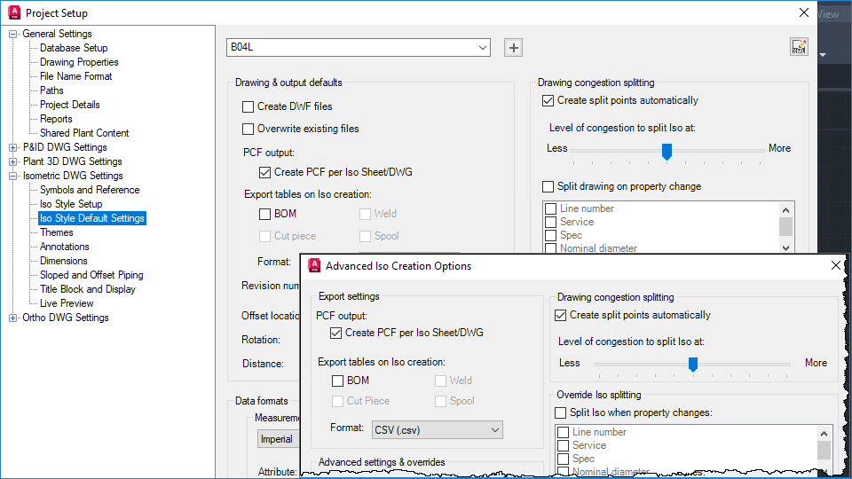Select File Name Format in the tree
Viewport: 852px width, 479px height.
click(x=75, y=76)
